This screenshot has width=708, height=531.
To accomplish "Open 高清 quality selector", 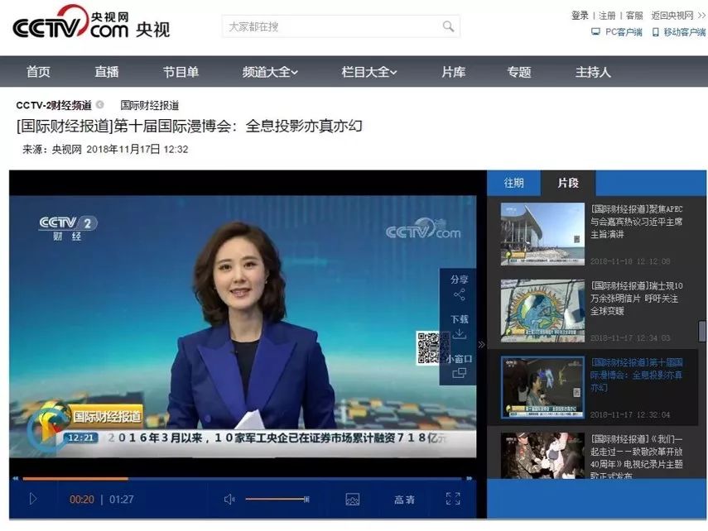I will coord(404,500).
